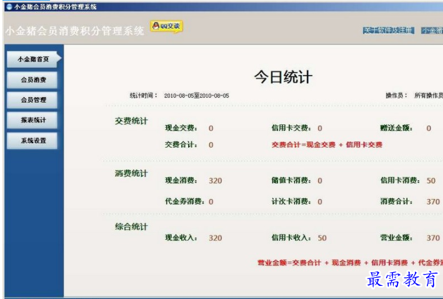Click the 信用卡交费 label
The image size is (443, 299).
tap(292, 128)
